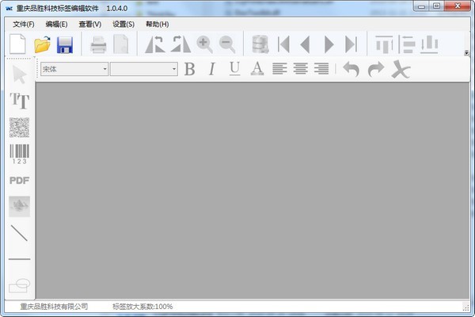This screenshot has height=317, width=475.
Task: Open the 文件(F) menu
Action: click(24, 24)
